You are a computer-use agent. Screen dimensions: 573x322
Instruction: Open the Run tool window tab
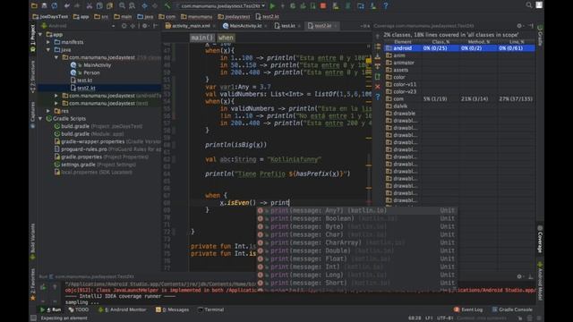[51, 309]
